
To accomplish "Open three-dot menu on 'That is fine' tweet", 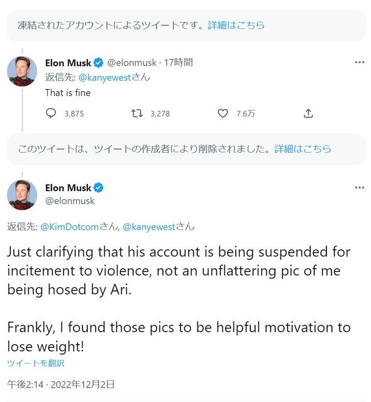I will point(360,62).
